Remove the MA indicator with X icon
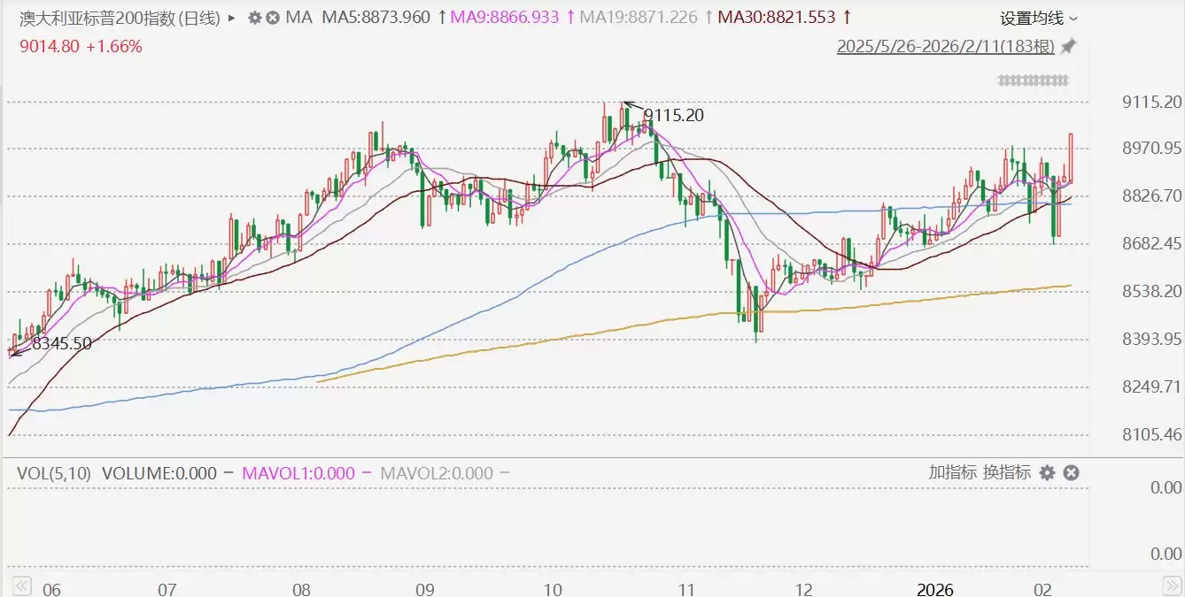Screen dimensions: 1185x597 pos(273,18)
